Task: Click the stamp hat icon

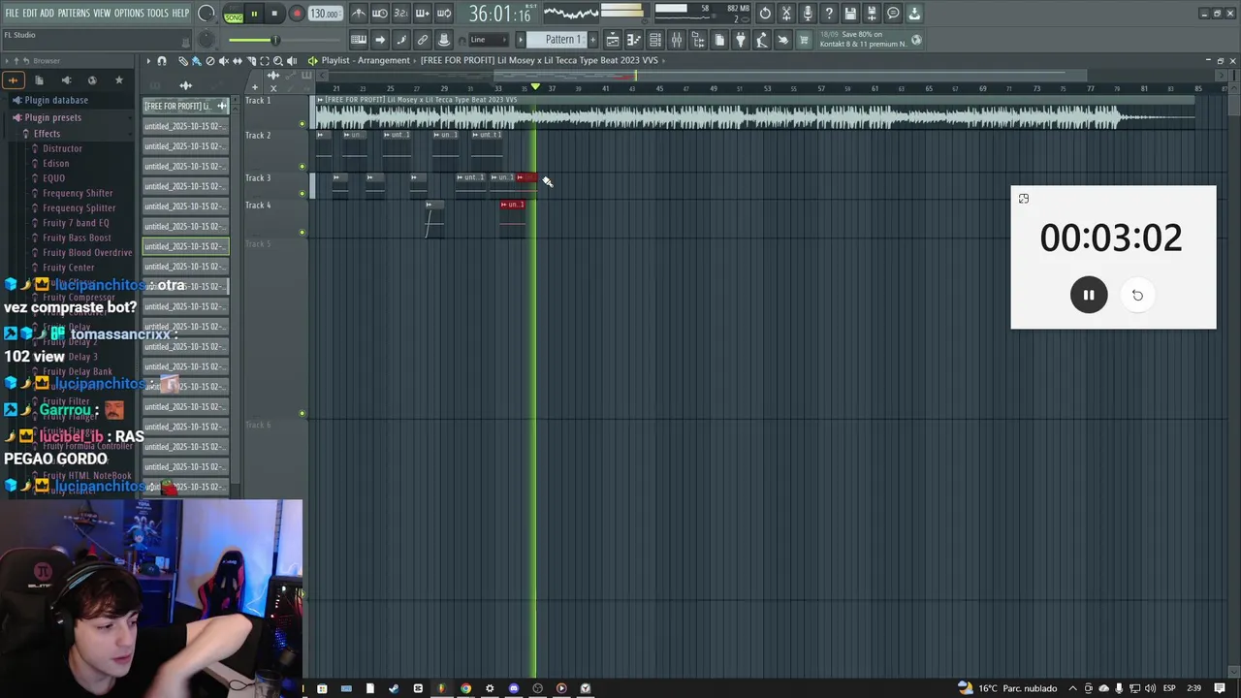Action: coord(444,40)
